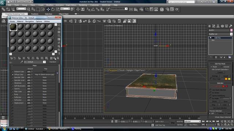Open the Select by Name dialog icon
The height and width of the screenshot is (131, 234).
click(x=33, y=9)
